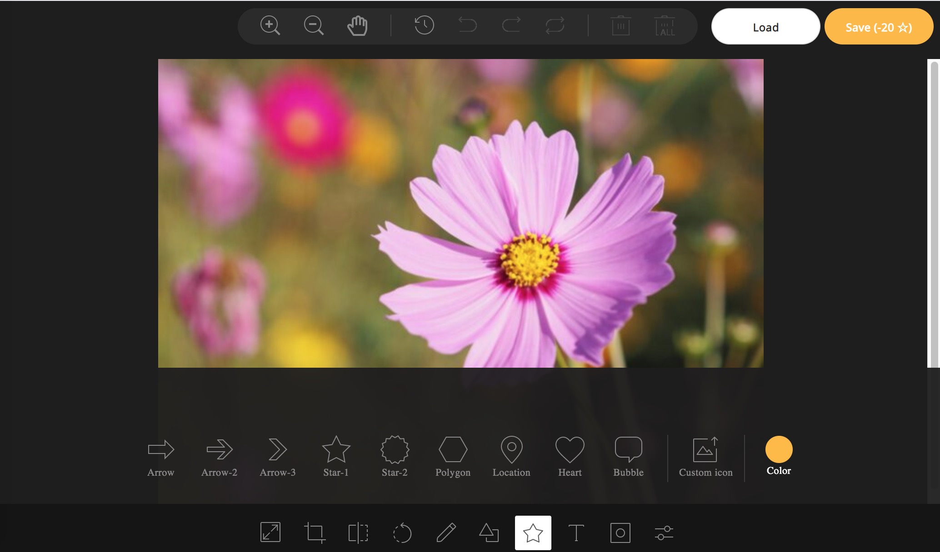Select the Hand pan tool
Viewport: 940px width, 552px height.
[357, 25]
